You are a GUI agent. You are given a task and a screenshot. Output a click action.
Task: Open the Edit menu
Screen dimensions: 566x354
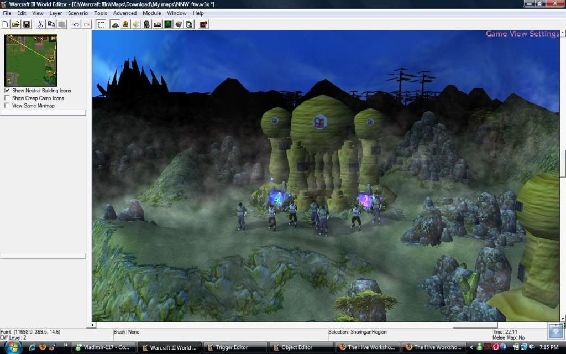click(x=22, y=13)
